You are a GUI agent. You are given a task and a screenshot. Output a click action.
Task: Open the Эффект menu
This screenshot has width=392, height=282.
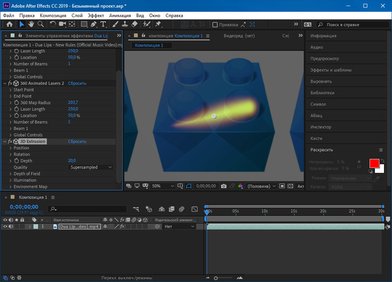[x=96, y=14]
